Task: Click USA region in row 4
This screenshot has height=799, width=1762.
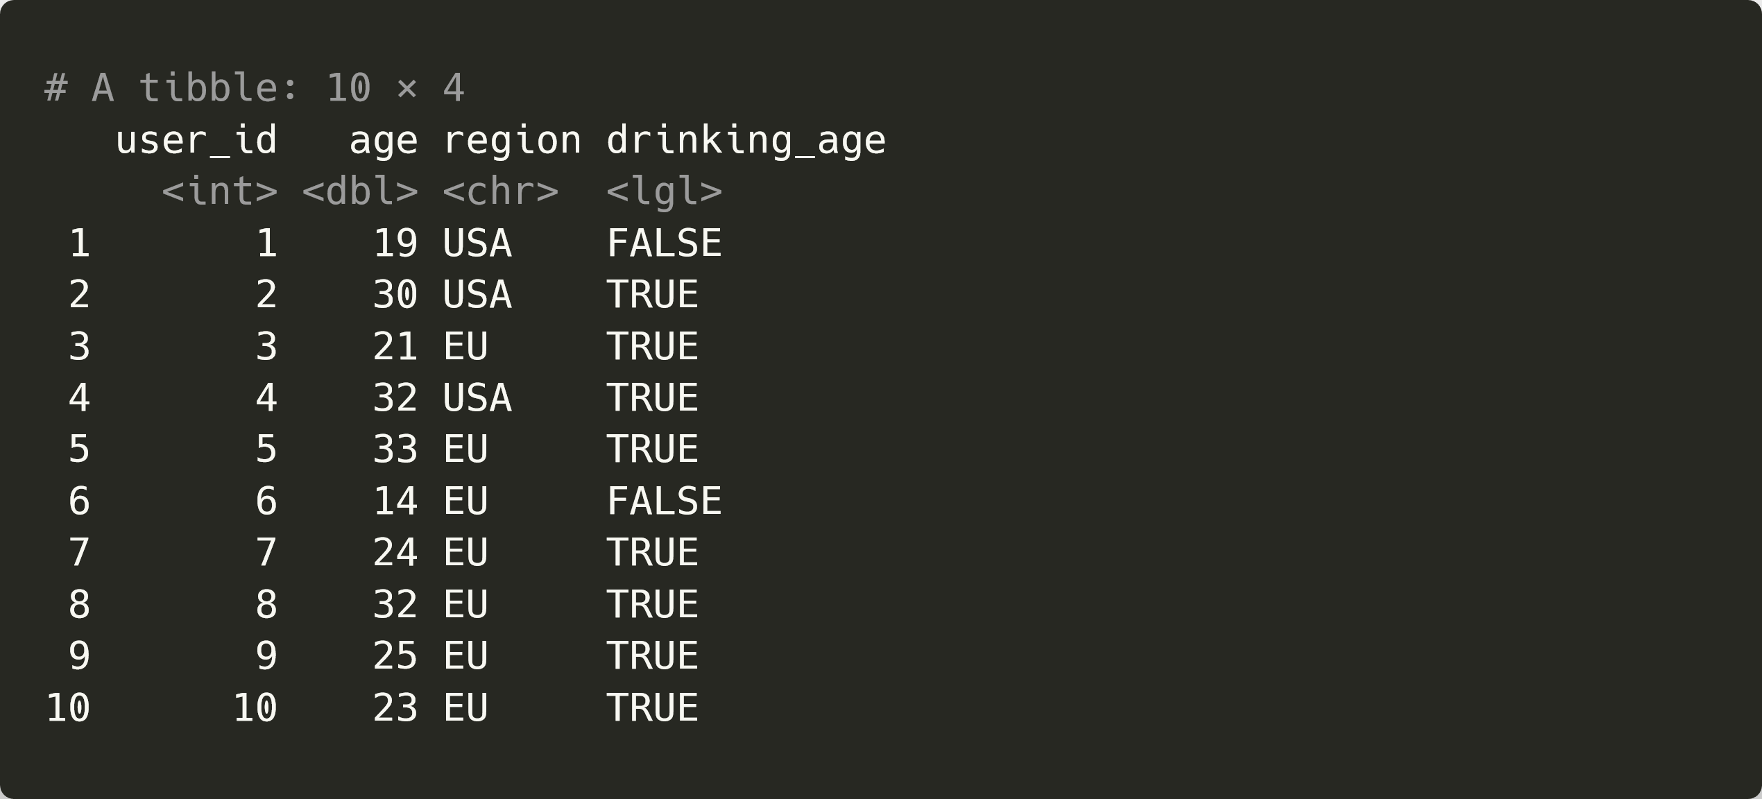Action: click(477, 398)
